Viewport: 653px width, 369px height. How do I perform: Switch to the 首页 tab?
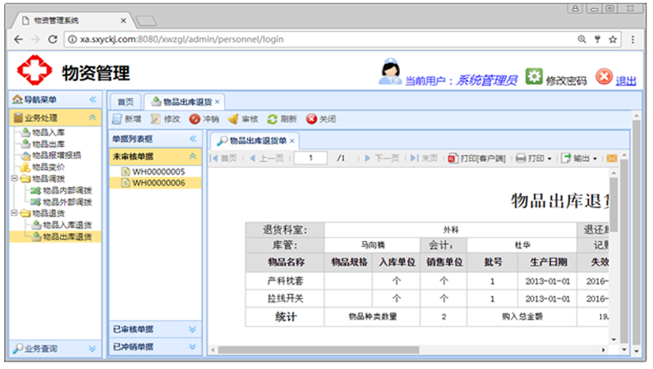point(126,102)
